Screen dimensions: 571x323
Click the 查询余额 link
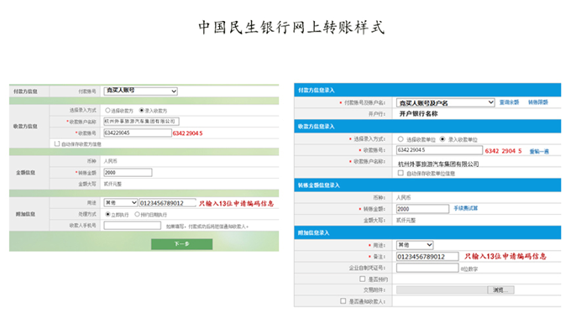(x=509, y=102)
